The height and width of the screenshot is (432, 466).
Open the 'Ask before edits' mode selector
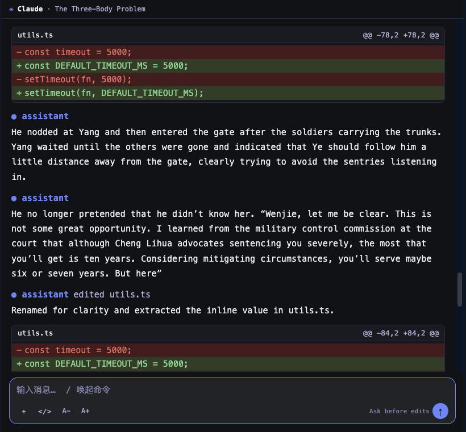pyautogui.click(x=399, y=411)
